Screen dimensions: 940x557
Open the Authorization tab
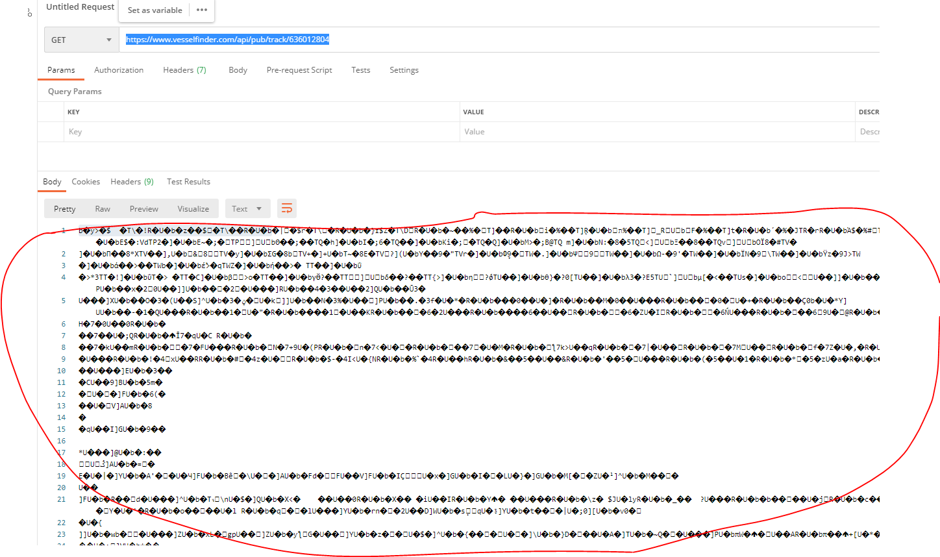[x=119, y=70]
